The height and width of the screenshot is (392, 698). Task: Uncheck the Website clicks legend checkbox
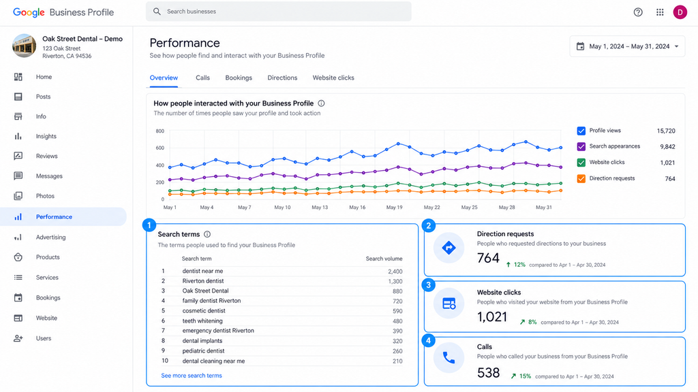(x=581, y=163)
